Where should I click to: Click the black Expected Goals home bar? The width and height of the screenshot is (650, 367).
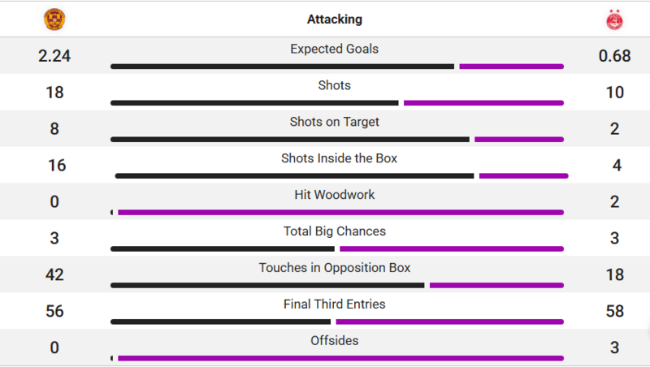click(x=282, y=67)
